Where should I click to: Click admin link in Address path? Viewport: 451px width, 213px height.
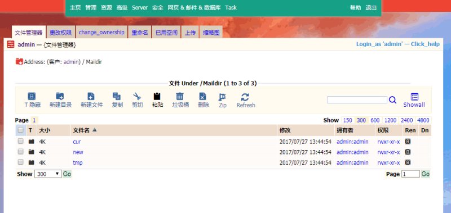coord(71,62)
